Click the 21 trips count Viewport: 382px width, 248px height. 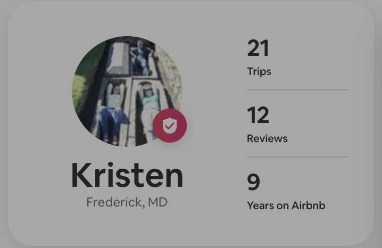pyautogui.click(x=258, y=49)
